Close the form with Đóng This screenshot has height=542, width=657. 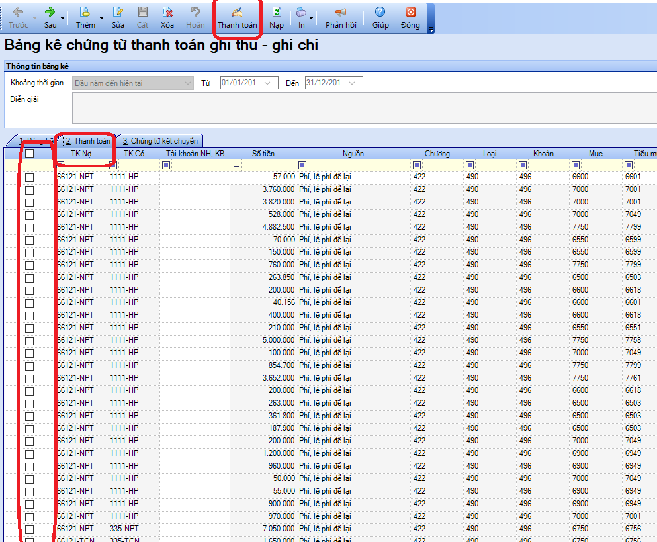pyautogui.click(x=410, y=18)
